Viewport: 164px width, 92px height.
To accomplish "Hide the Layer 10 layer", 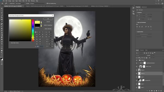I will [x=137, y=73].
